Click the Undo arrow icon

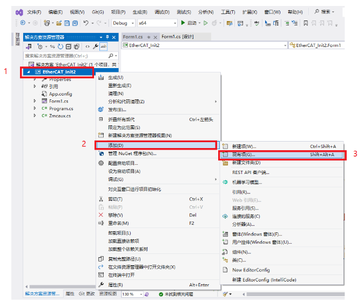coord(85,23)
